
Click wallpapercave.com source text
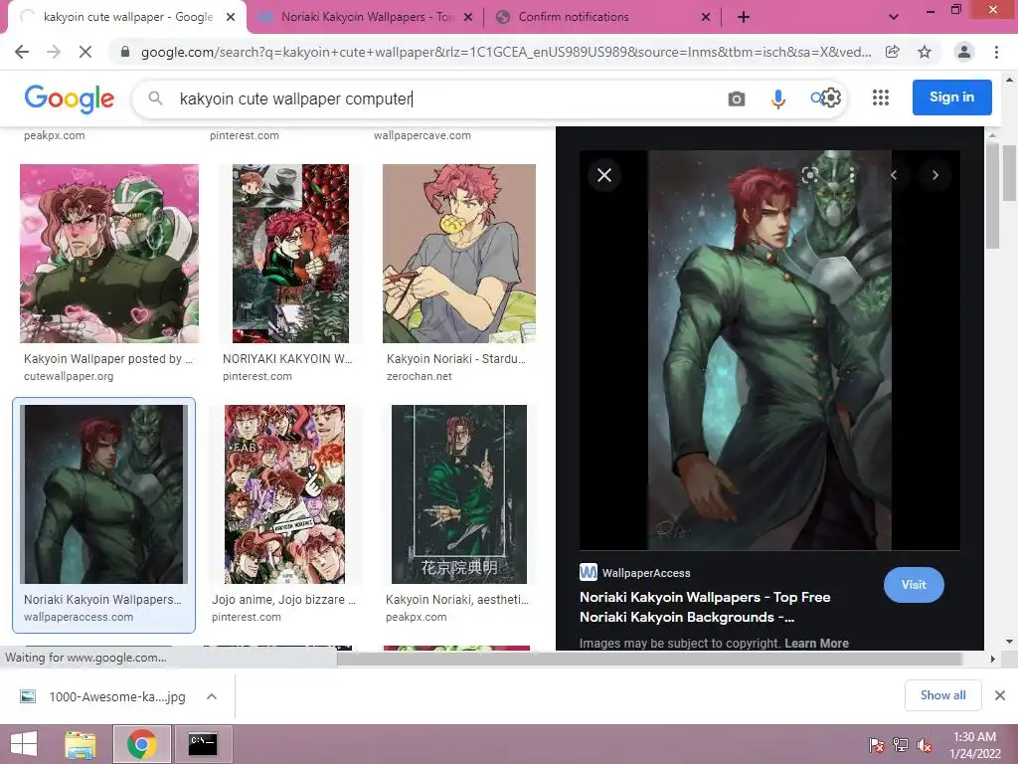pos(422,135)
